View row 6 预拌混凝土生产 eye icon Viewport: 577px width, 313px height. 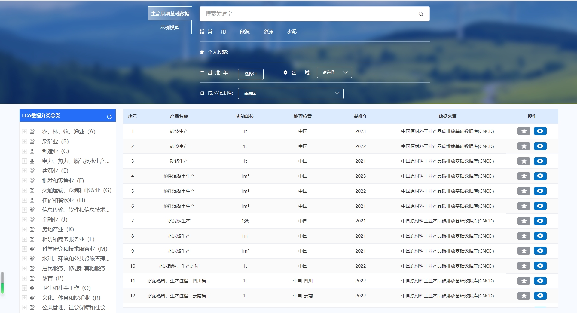(x=540, y=206)
